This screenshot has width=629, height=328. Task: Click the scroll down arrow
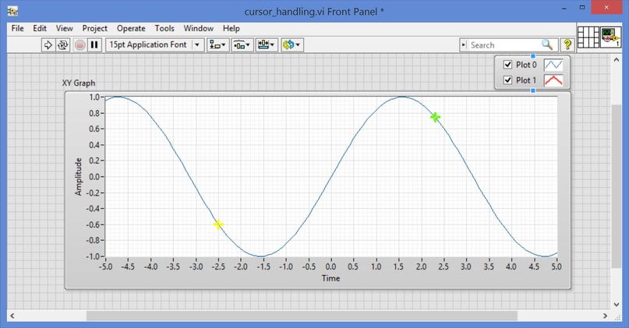[x=617, y=305]
